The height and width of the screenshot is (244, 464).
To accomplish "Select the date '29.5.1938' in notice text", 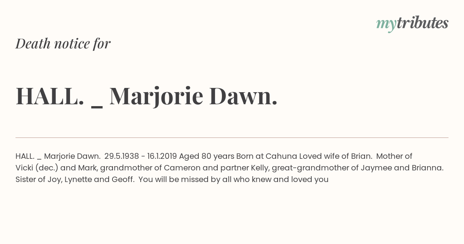I will tap(121, 156).
